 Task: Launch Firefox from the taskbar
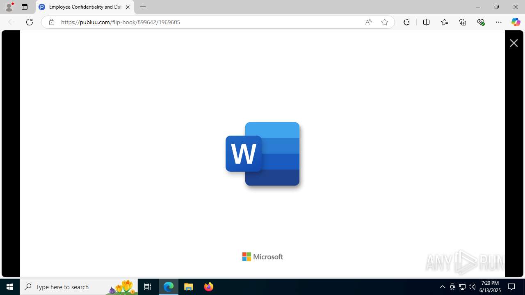[208, 287]
